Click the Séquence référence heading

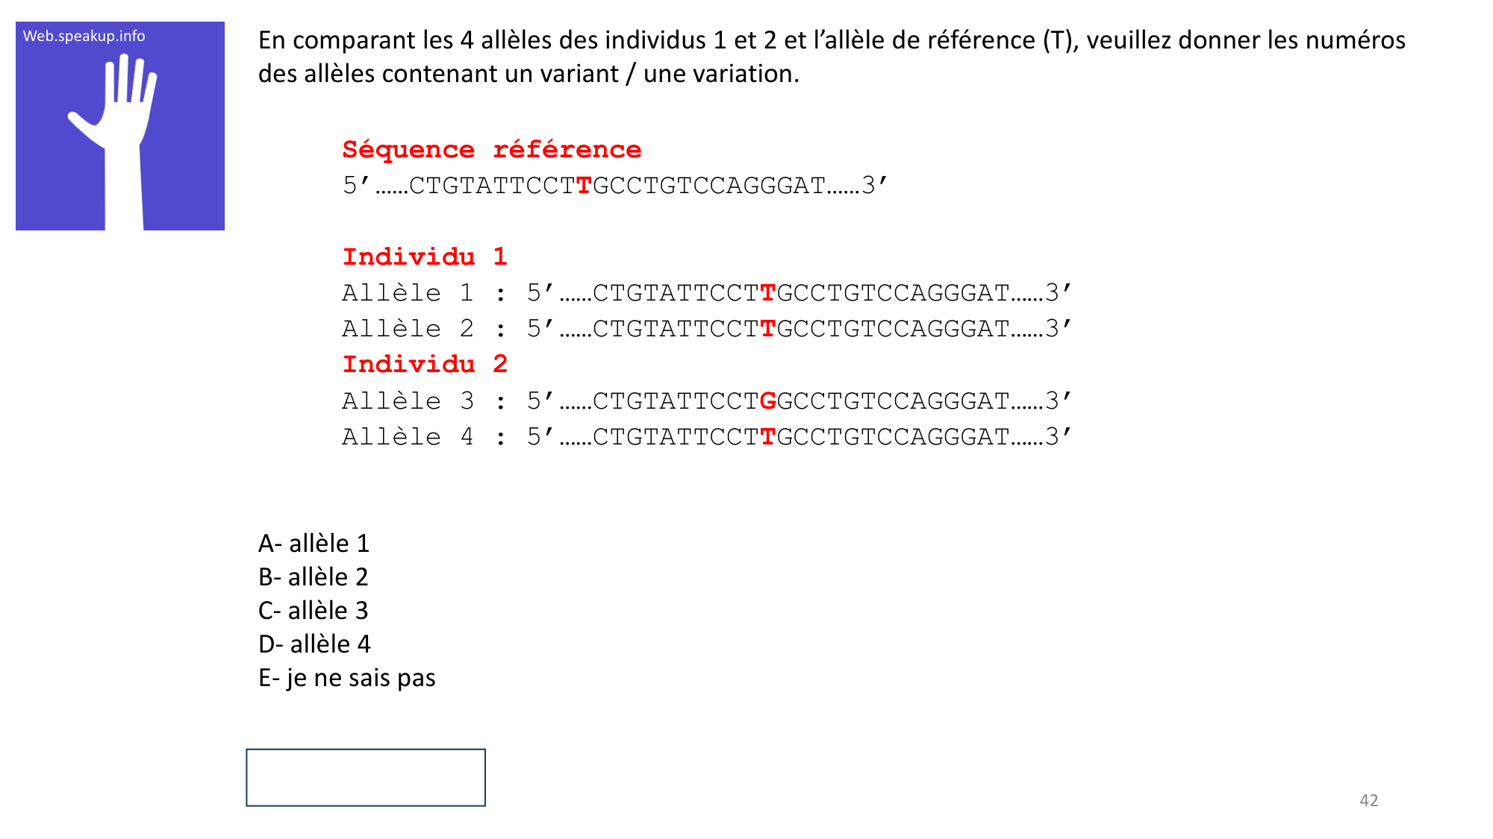coord(491,150)
